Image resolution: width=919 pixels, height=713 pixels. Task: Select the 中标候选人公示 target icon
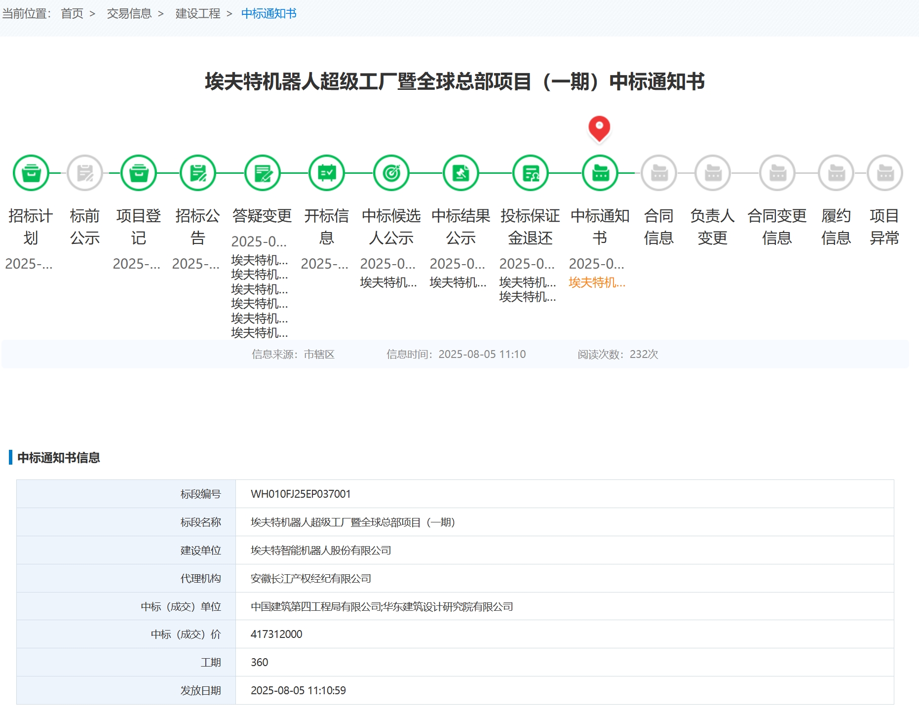pyautogui.click(x=391, y=173)
